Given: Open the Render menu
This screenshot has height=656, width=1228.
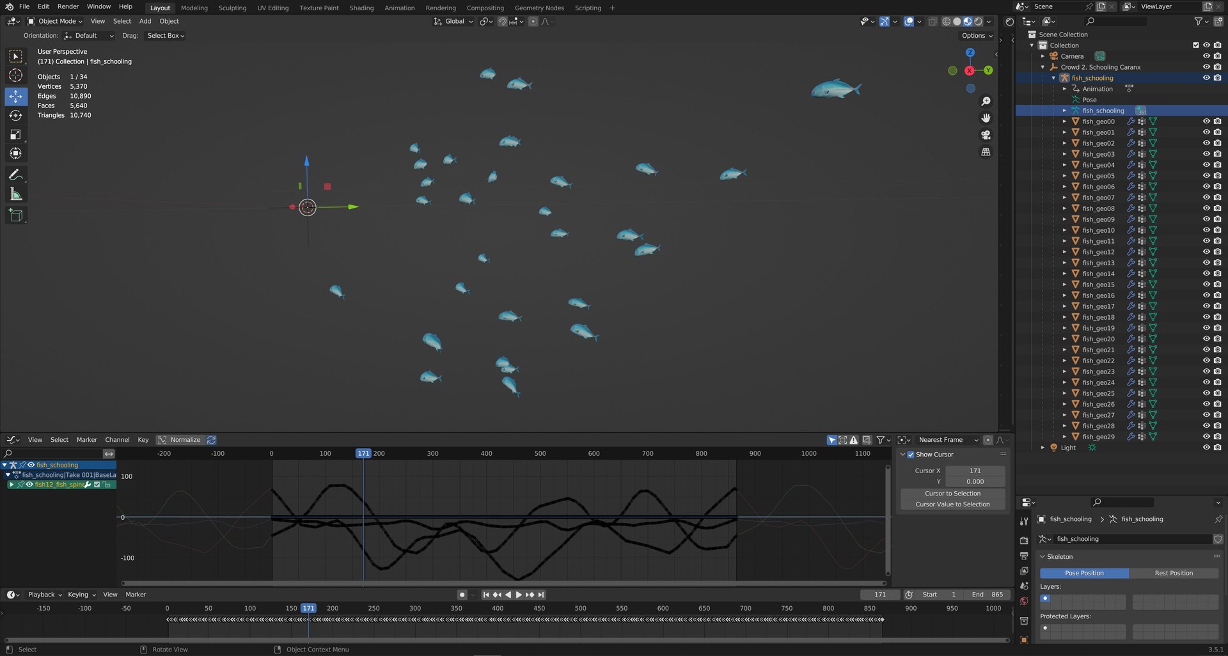Looking at the screenshot, I should point(68,6).
